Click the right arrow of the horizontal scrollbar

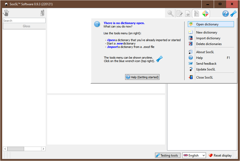coord(43,149)
